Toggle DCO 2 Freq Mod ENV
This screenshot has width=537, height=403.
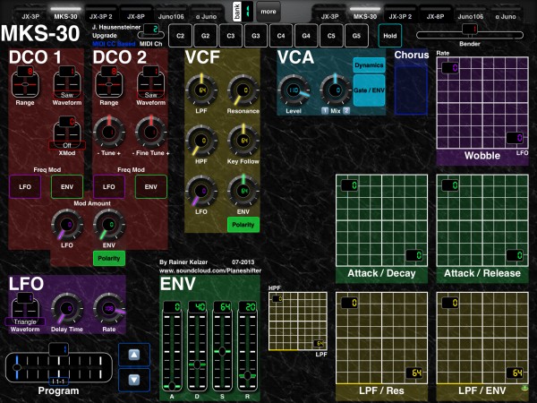coord(150,187)
